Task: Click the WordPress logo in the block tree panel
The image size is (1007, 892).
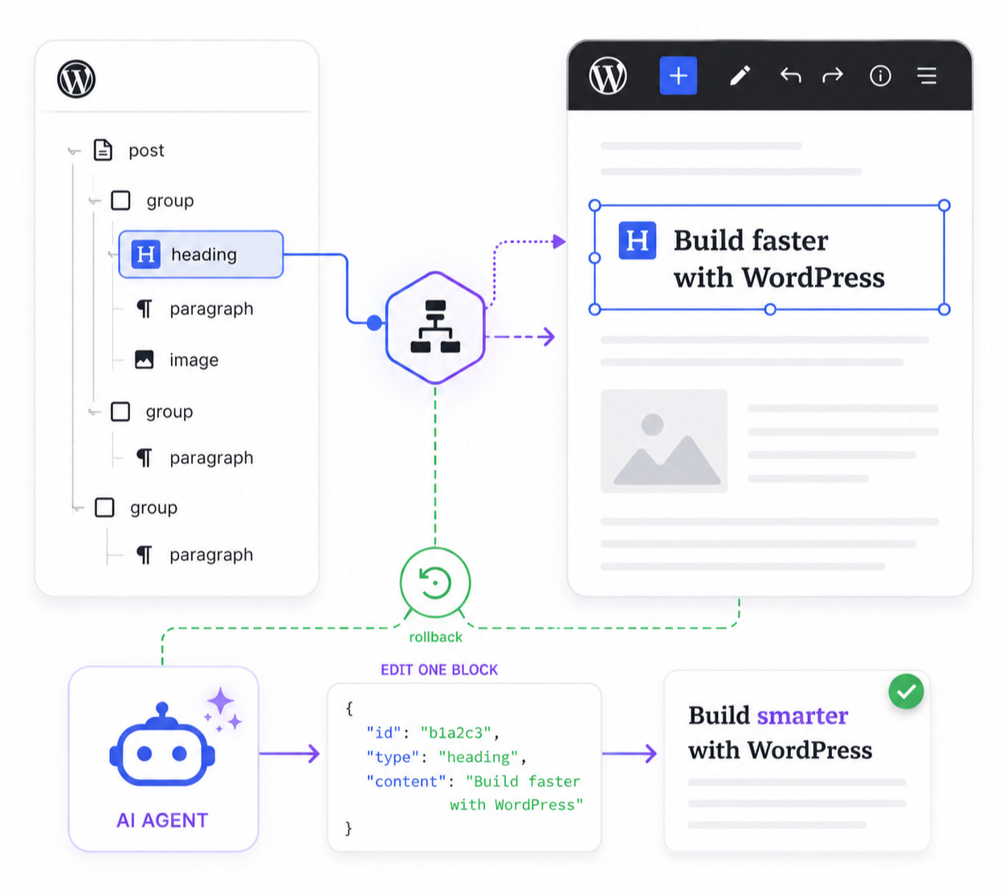Action: point(76,79)
